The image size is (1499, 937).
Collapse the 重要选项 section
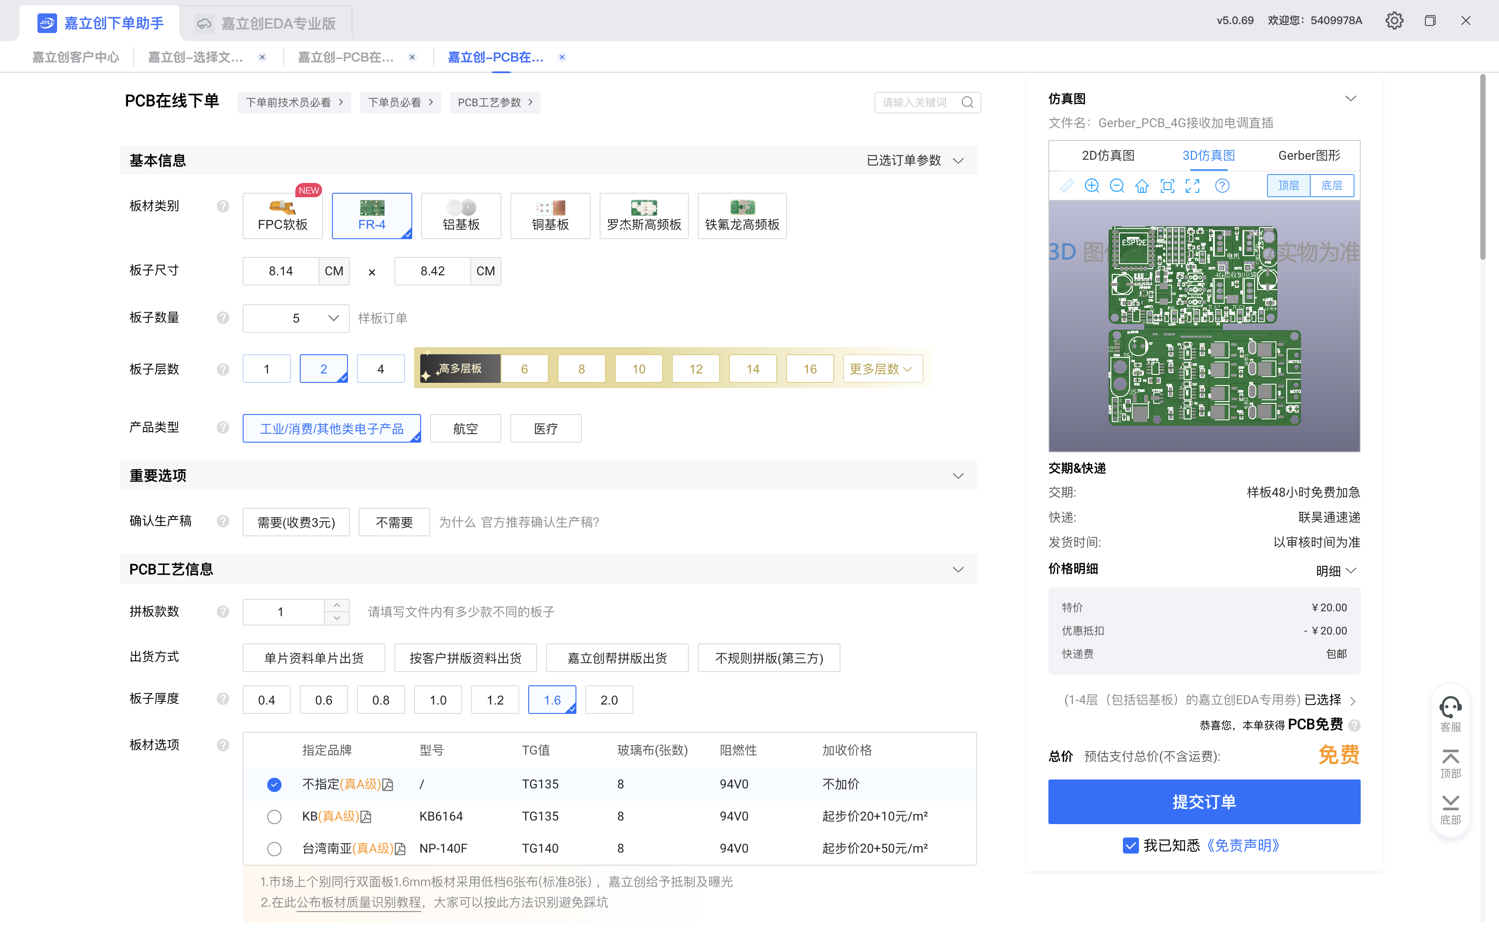(958, 476)
